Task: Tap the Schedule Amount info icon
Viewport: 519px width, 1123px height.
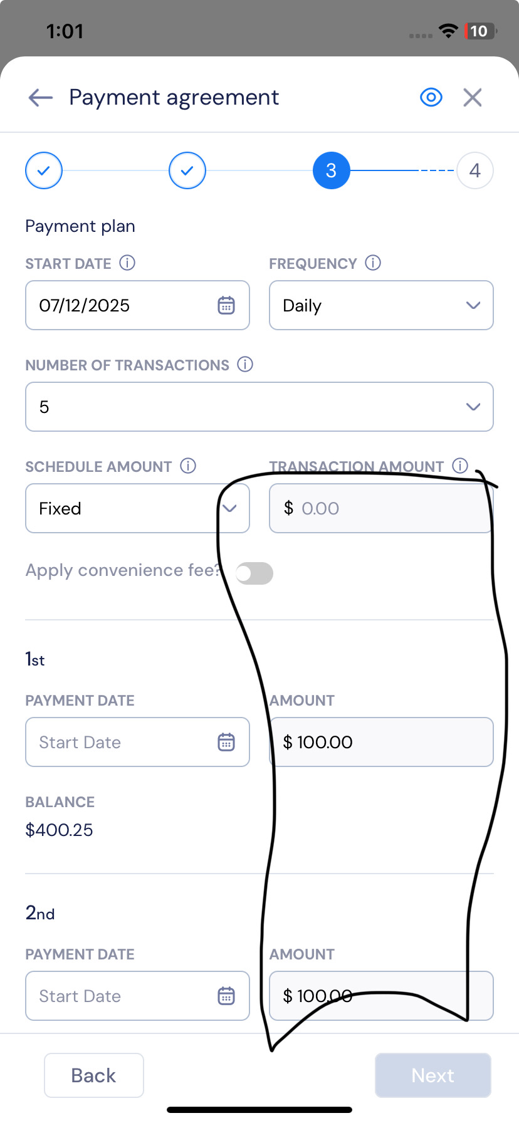Action: tap(188, 466)
